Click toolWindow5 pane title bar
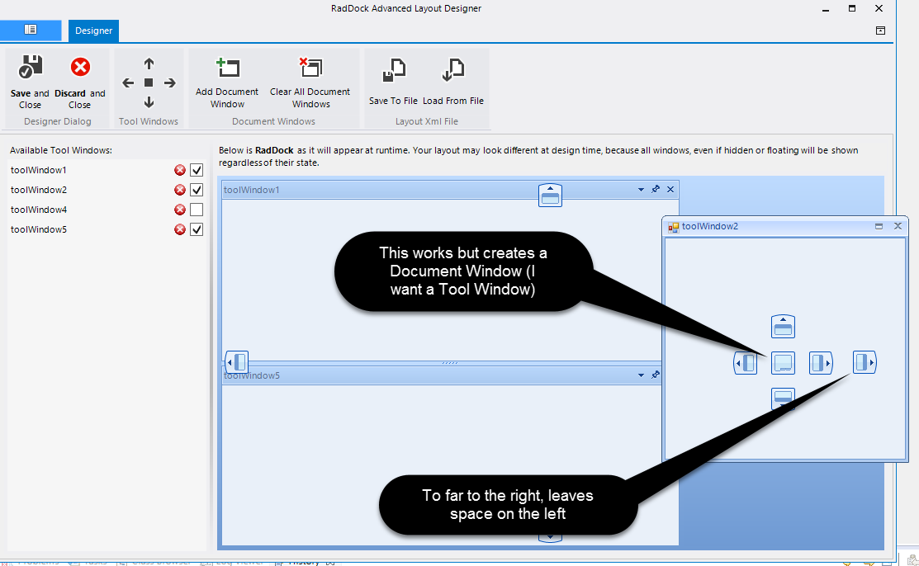This screenshot has width=919, height=566. (x=443, y=375)
